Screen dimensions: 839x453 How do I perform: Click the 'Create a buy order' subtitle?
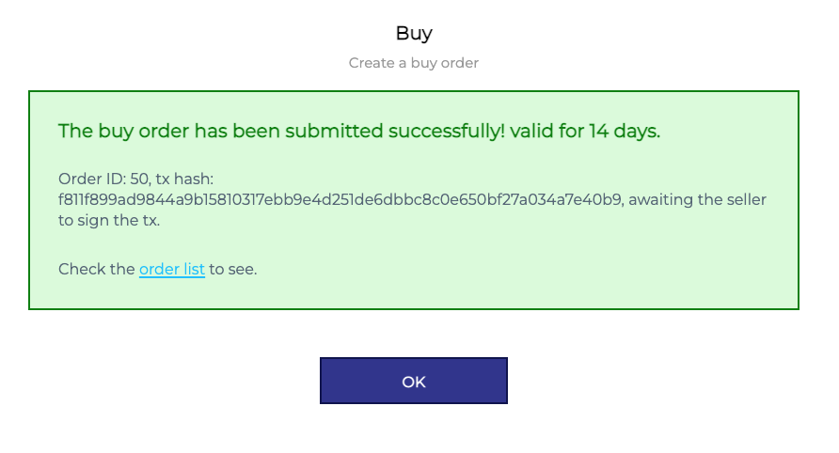pos(414,63)
